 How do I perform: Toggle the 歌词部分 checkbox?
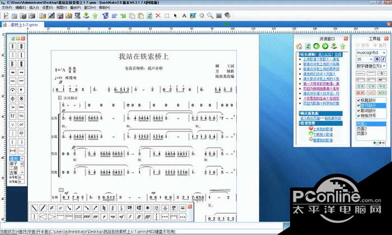(x=358, y=111)
